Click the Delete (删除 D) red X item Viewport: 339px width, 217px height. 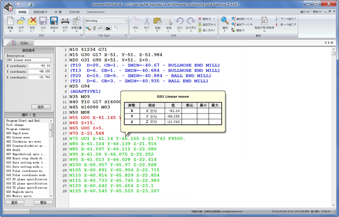(205, 19)
